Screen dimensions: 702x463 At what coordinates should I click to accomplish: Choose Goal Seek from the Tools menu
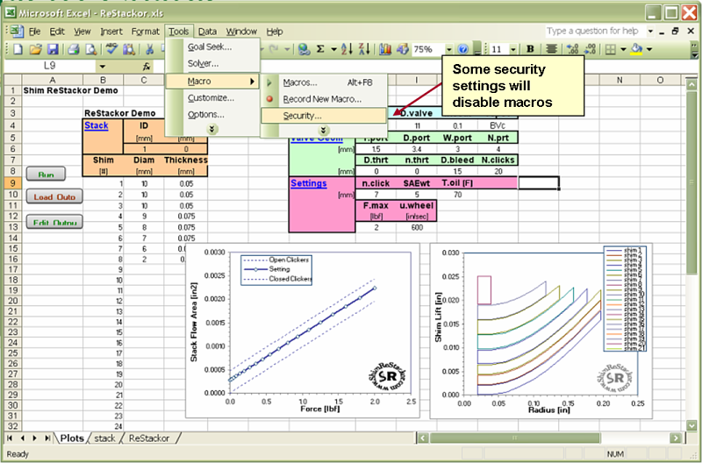coord(212,47)
